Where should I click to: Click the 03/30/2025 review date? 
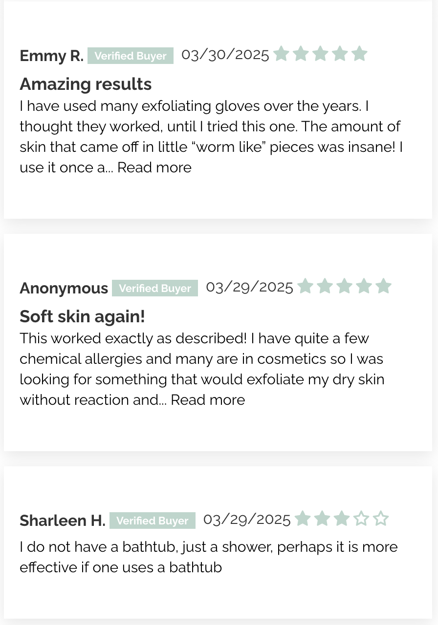point(225,55)
